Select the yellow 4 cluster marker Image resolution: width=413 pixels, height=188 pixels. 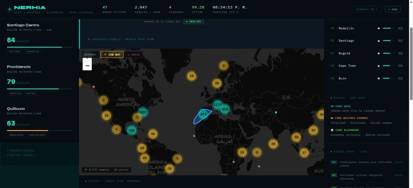pyautogui.click(x=116, y=129)
